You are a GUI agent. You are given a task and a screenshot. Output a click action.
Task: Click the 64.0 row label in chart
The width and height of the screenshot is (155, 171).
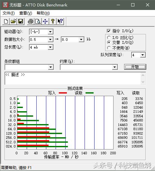click(x=12, y=129)
